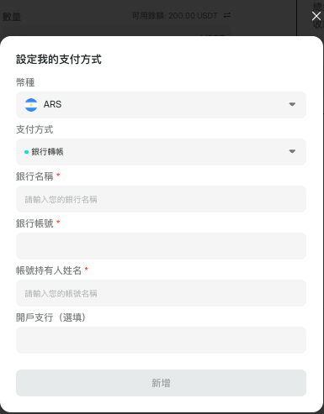Focus the 銀行帳號 input field

tap(161, 246)
